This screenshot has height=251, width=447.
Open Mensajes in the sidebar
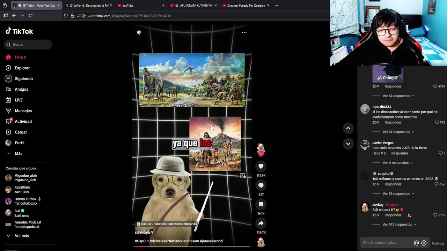23,111
